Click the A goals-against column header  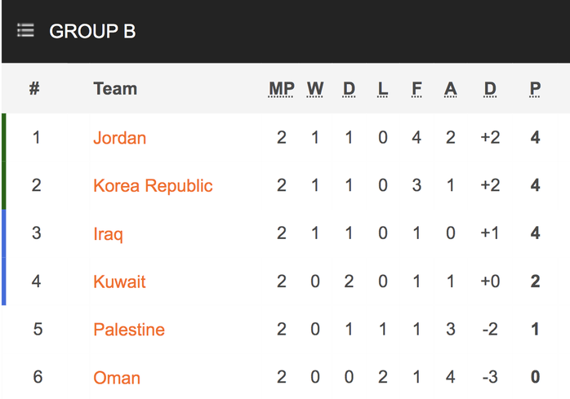click(451, 89)
